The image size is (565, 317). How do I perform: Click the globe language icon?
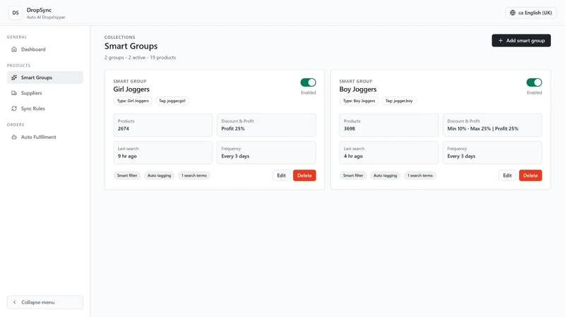pyautogui.click(x=513, y=13)
